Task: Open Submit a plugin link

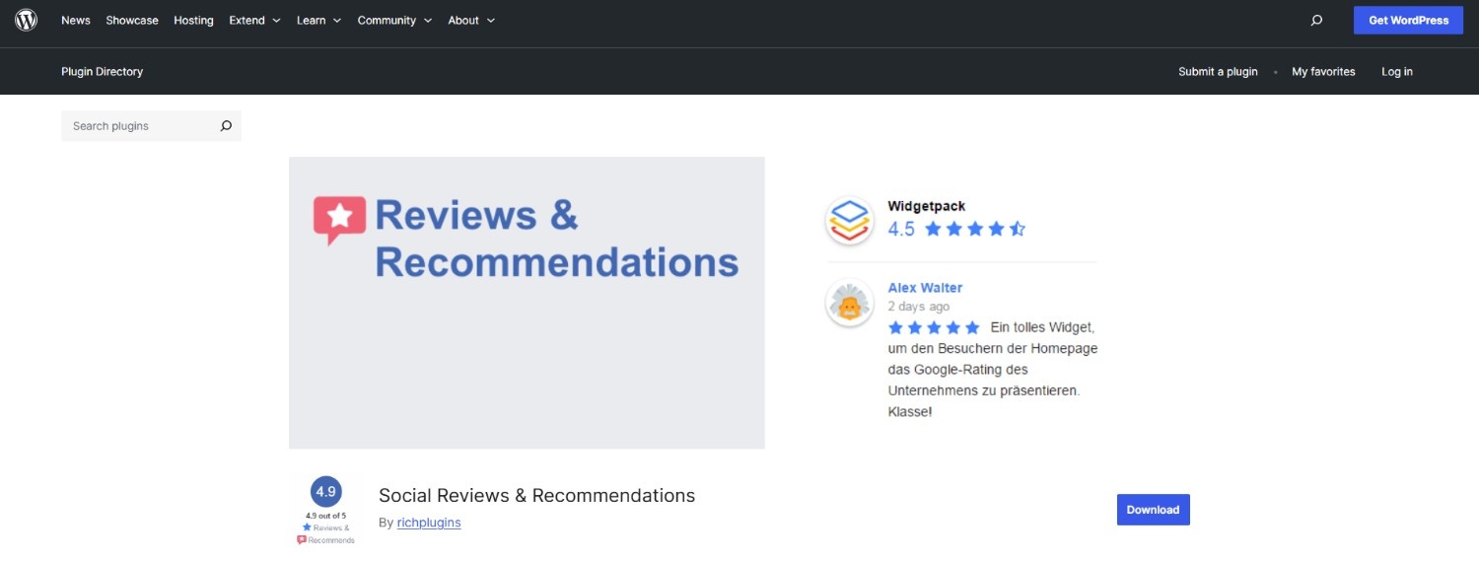Action: (x=1218, y=72)
